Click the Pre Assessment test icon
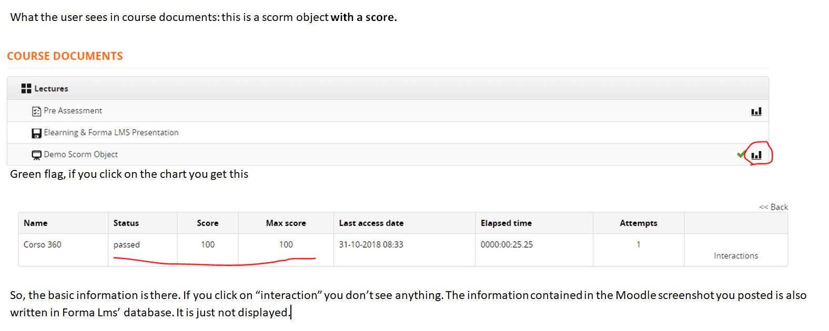 coord(36,111)
